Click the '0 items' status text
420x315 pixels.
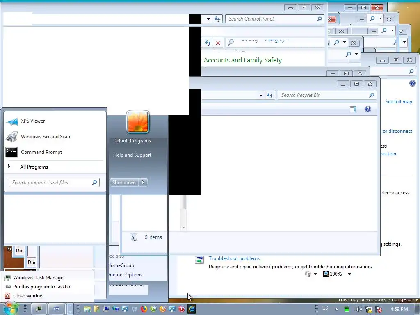[x=153, y=237]
